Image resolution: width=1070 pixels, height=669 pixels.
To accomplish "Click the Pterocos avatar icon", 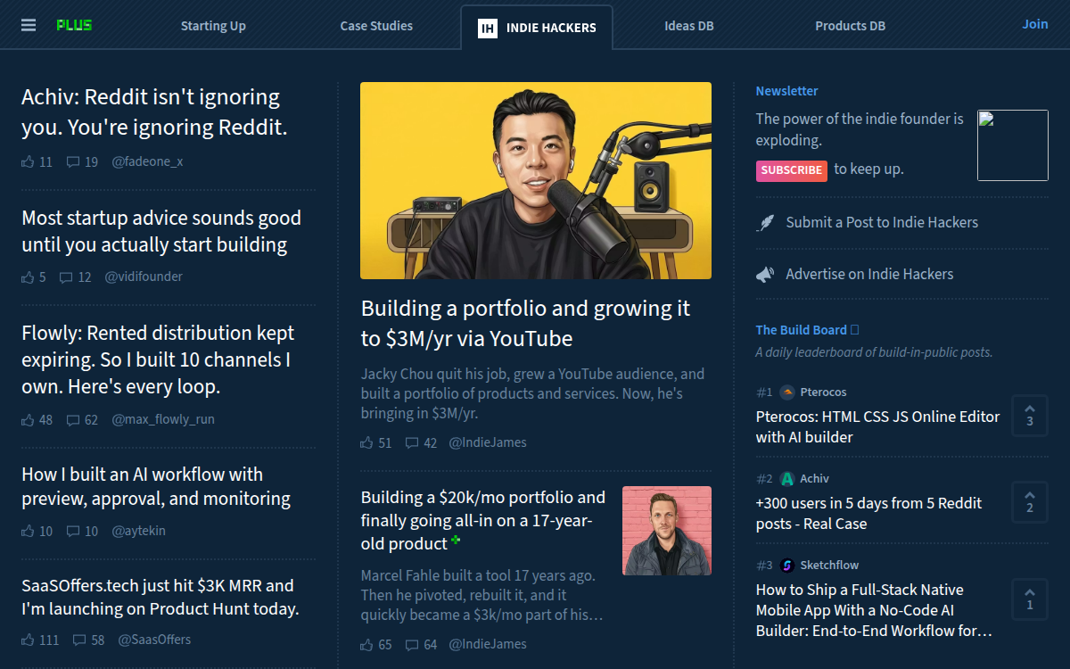I will point(787,392).
